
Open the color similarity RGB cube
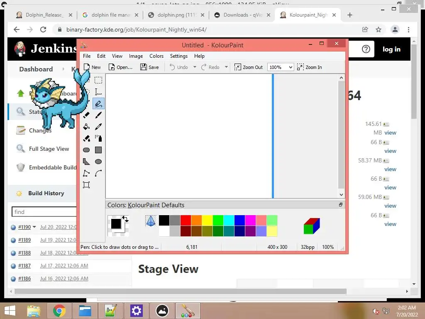tap(312, 226)
